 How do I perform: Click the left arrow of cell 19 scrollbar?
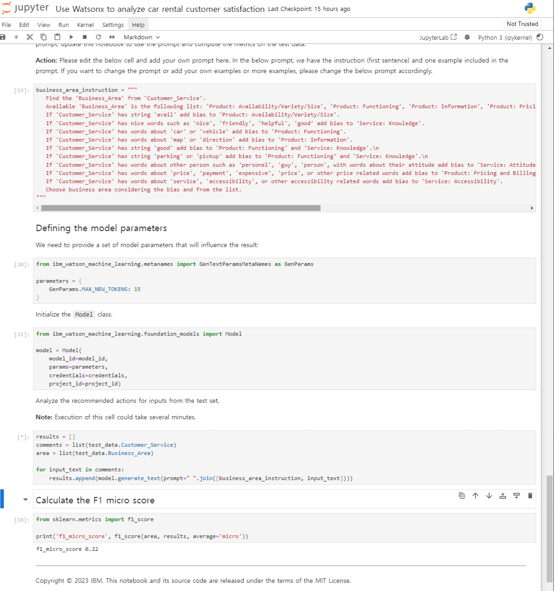[37, 208]
